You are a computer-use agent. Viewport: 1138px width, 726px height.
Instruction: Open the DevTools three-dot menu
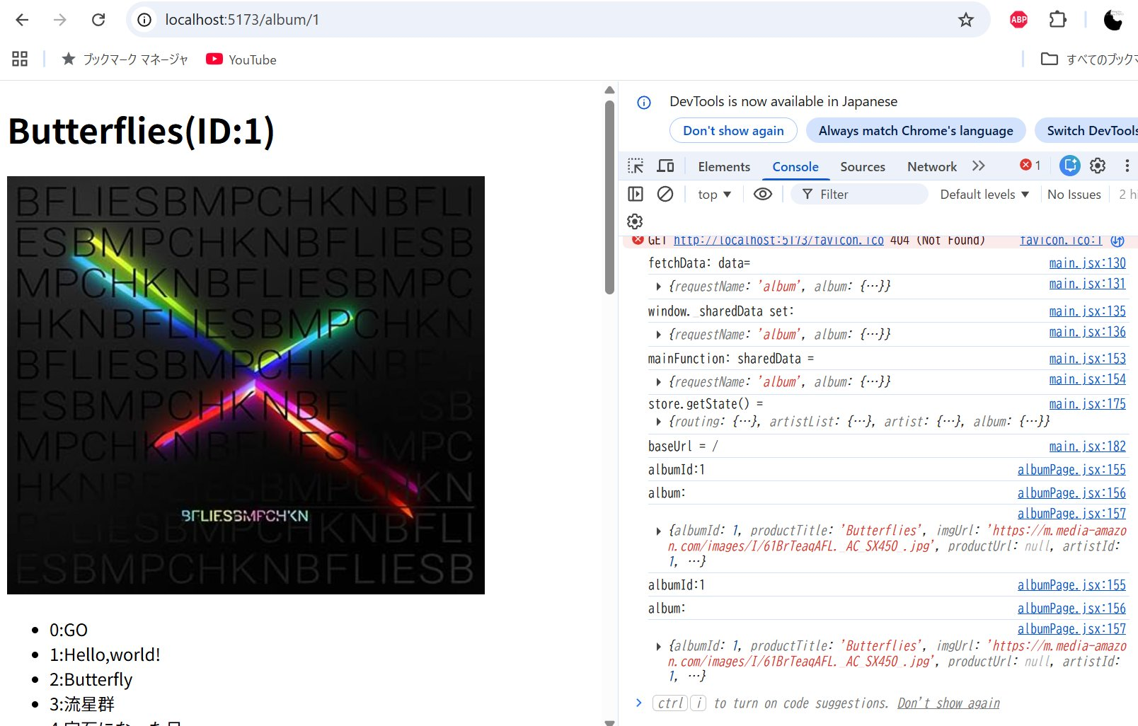coord(1127,166)
